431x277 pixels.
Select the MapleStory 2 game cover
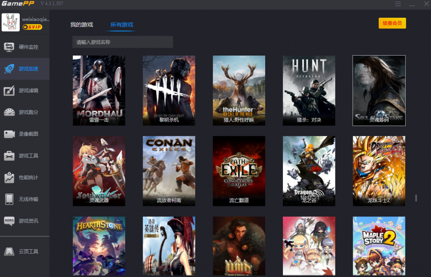[379, 246]
